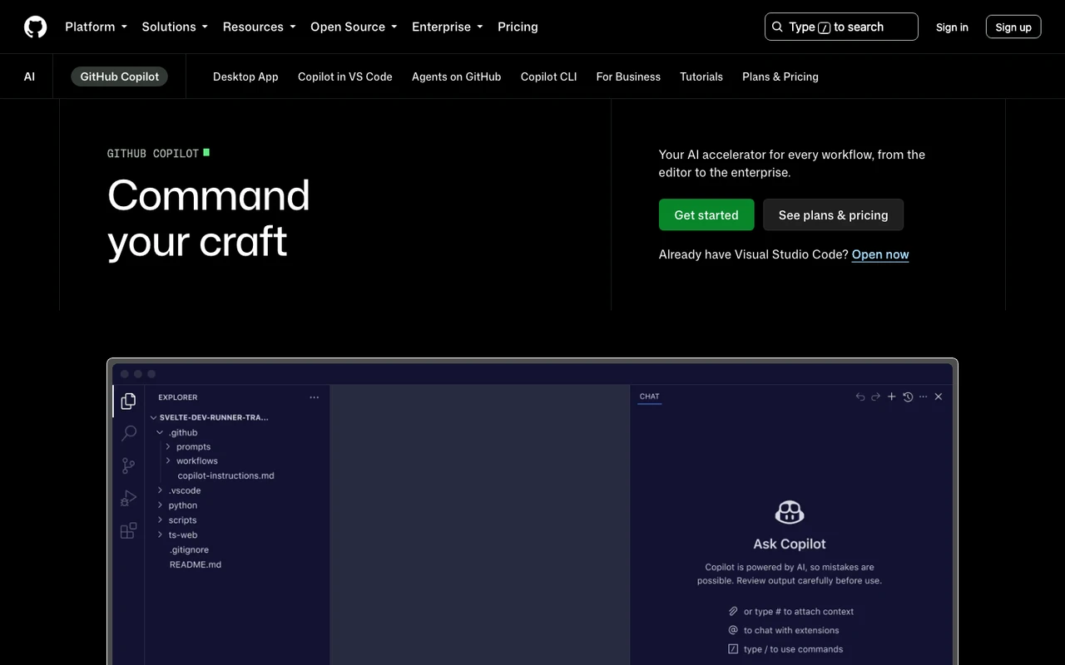Open the Platform dropdown menu
The height and width of the screenshot is (665, 1065).
[96, 27]
